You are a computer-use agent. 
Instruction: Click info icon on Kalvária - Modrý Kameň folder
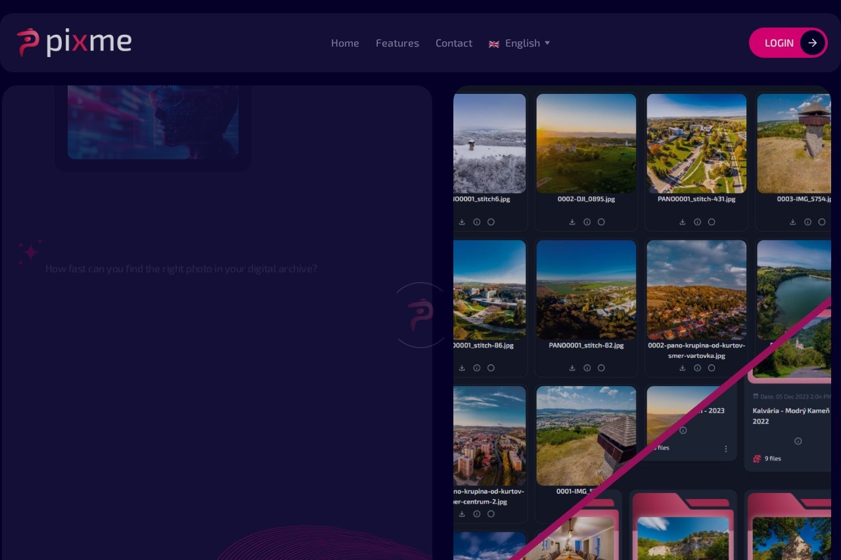pyautogui.click(x=798, y=441)
